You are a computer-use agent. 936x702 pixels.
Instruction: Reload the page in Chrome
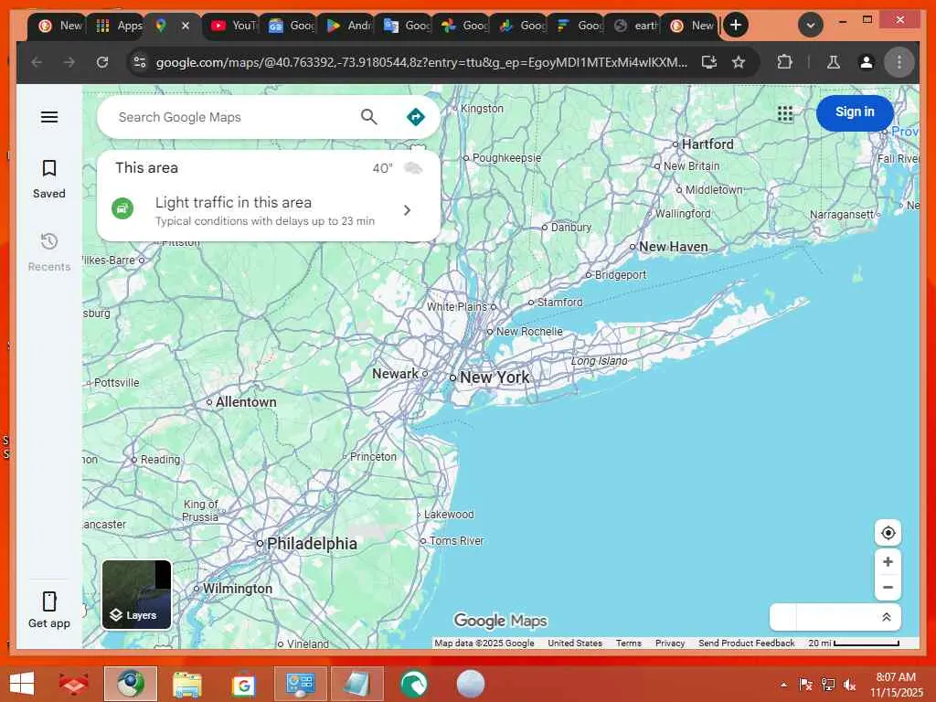[x=102, y=62]
